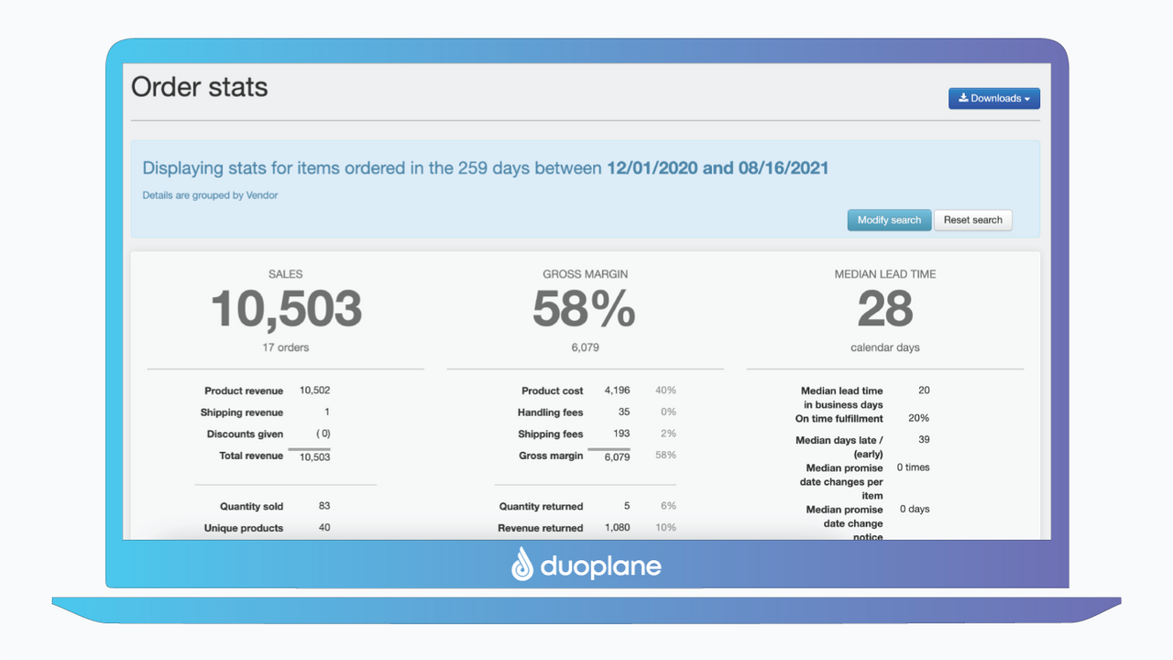Click the MEDIAN LEAD TIME section header
The width and height of the screenshot is (1173, 660).
click(884, 273)
